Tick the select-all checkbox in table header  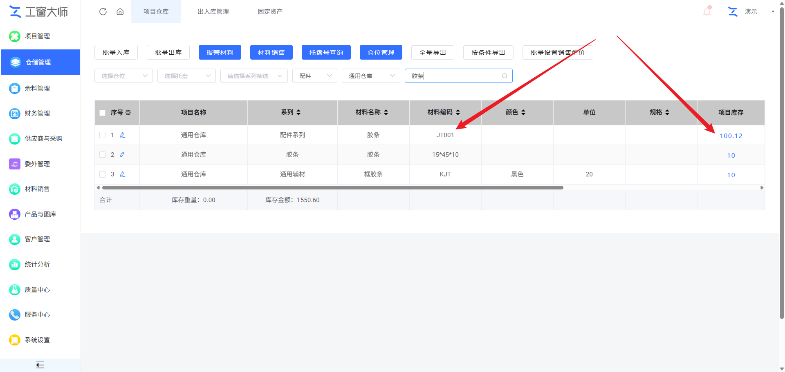tap(103, 113)
